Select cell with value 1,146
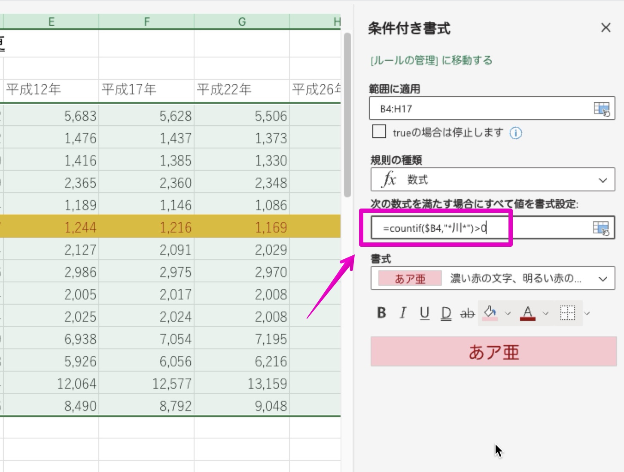The height and width of the screenshot is (472, 624). [146, 205]
